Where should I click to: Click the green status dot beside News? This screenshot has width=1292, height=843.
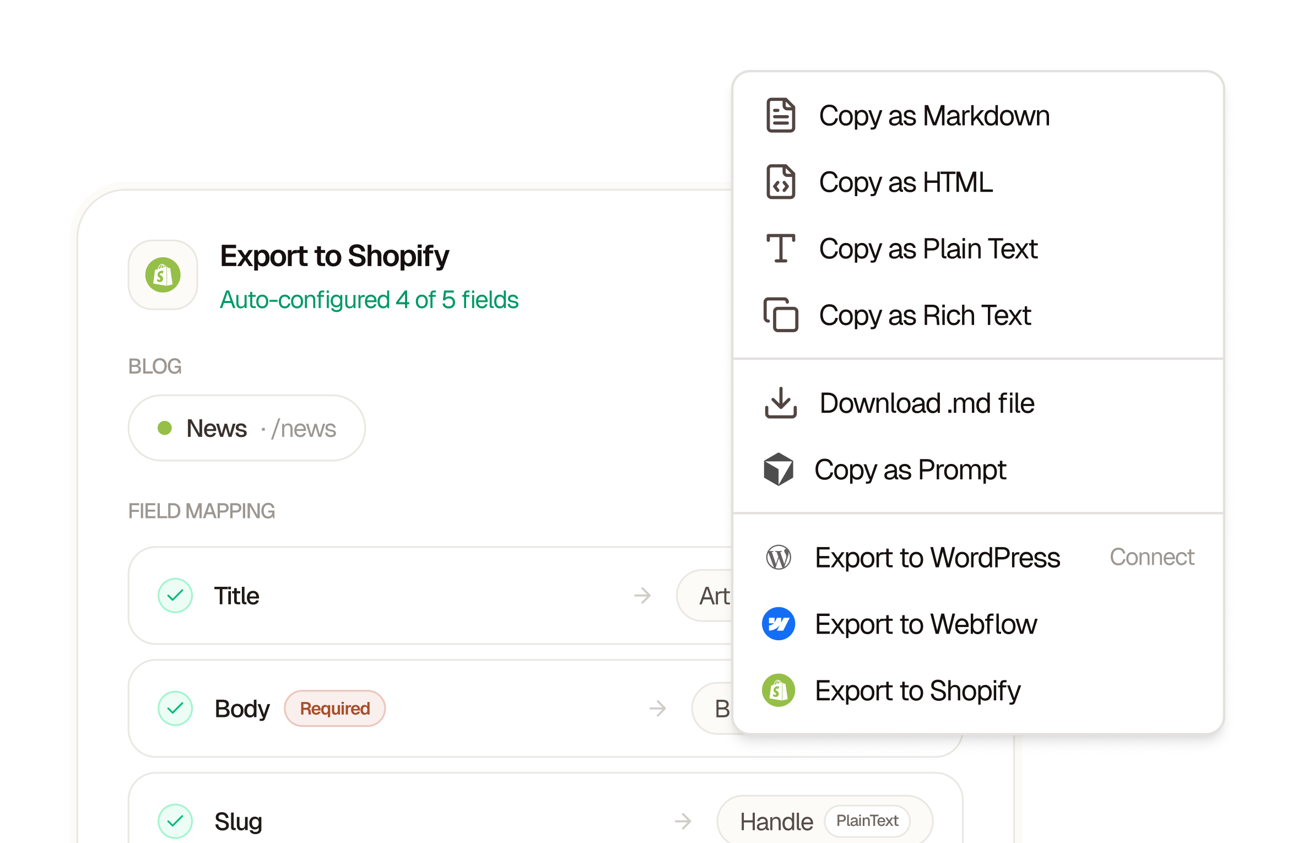coord(165,428)
